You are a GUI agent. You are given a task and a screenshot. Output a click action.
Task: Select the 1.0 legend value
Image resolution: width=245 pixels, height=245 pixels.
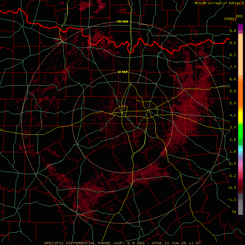click(233, 164)
